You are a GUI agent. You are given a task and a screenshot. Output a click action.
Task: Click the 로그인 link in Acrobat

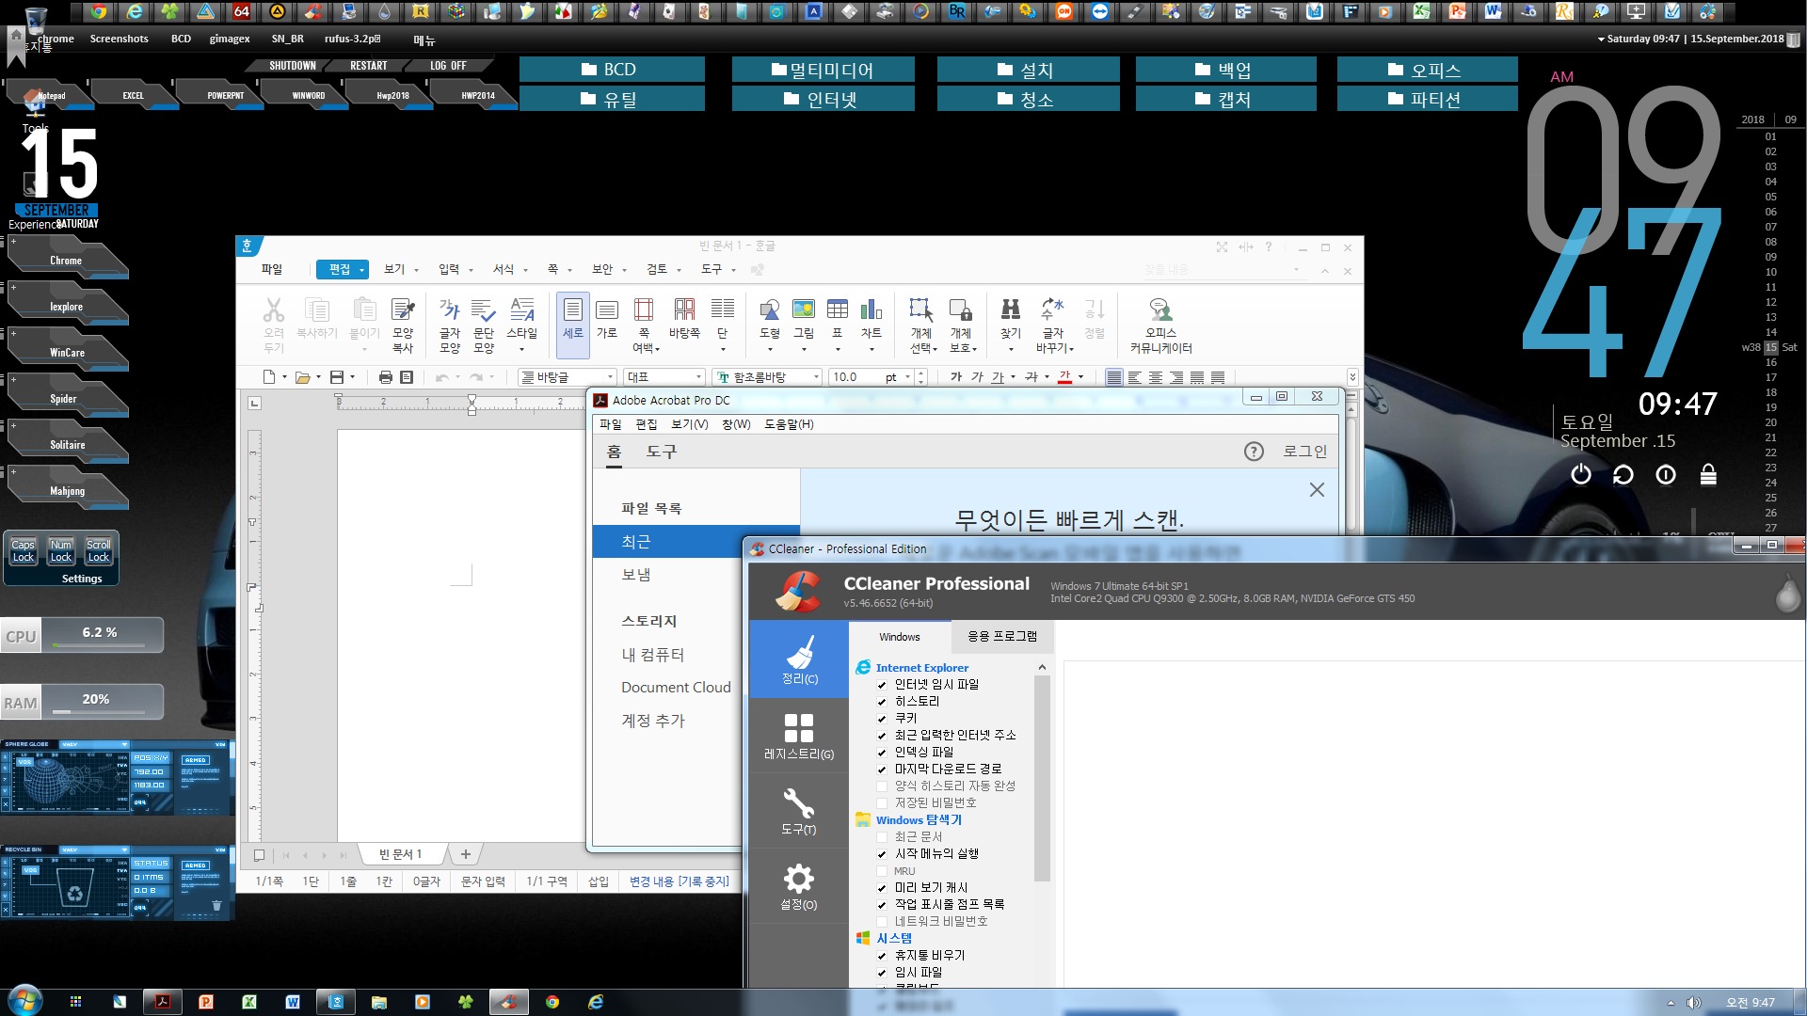pos(1304,452)
